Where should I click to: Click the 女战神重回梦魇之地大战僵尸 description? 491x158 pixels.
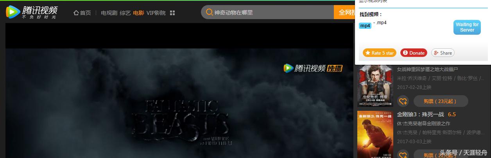pos(428,69)
